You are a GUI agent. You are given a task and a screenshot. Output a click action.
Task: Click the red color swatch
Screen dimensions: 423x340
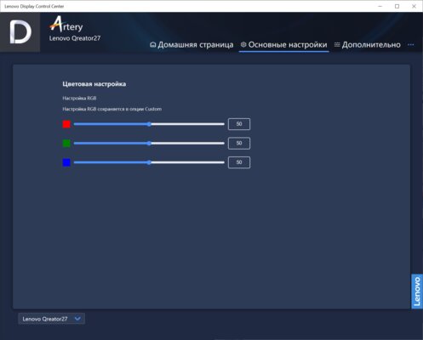click(66, 124)
